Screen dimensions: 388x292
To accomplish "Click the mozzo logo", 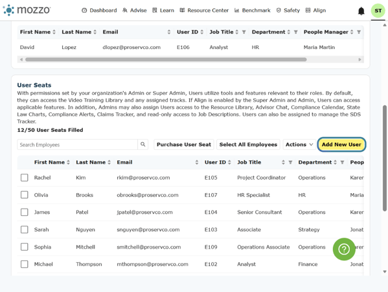I will pos(27,10).
